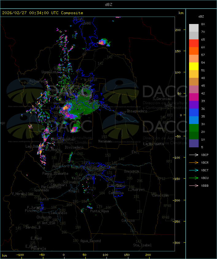Click the cyan VBCT arrow icon

tap(194, 170)
